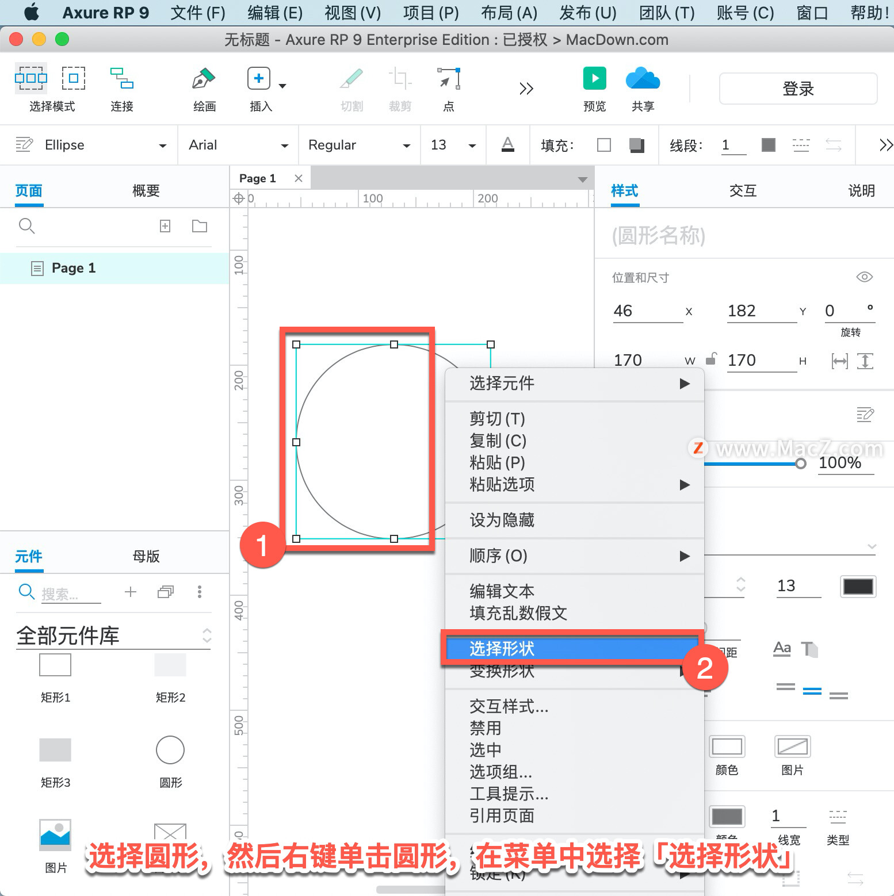Switch to contained selection mode icon
The image size is (894, 896).
coord(74,78)
